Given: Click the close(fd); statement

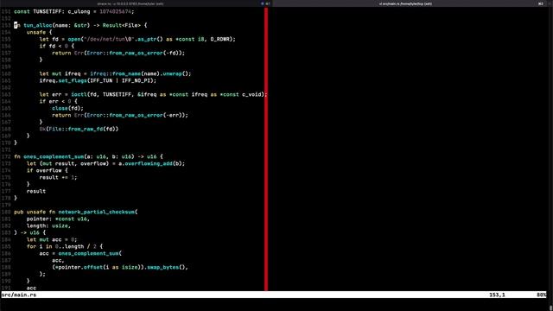Looking at the screenshot, I should [x=67, y=108].
